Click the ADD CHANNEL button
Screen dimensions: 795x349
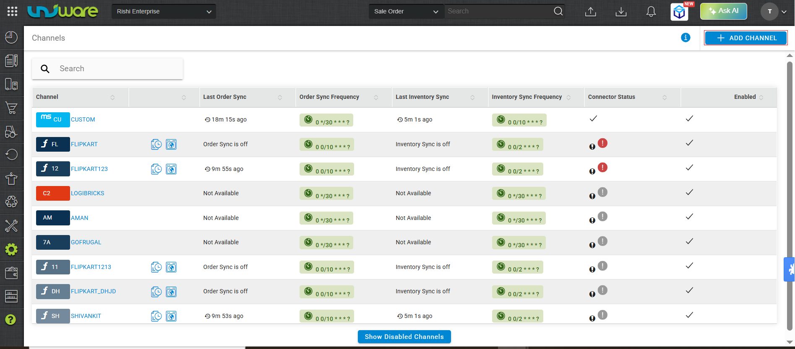point(746,38)
